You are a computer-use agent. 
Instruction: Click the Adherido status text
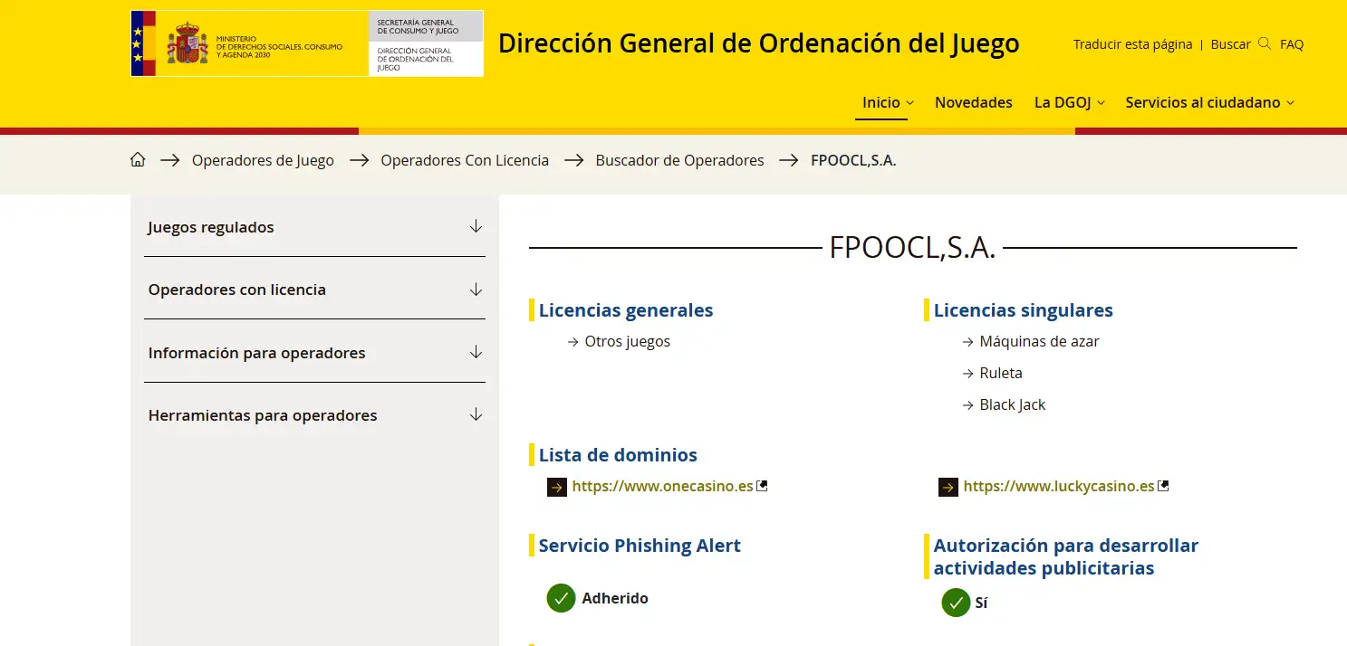[615, 598]
